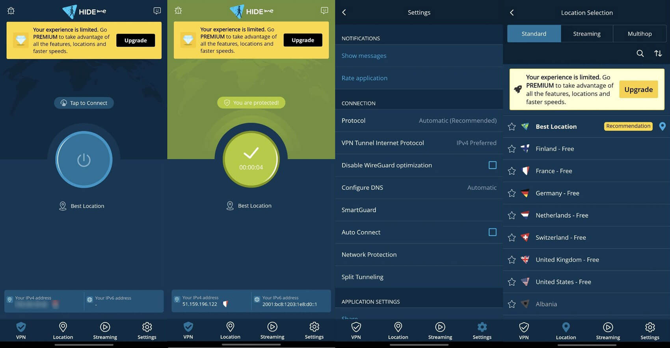Tap the blue power connect button
Screen dimensions: 670x348
84,160
